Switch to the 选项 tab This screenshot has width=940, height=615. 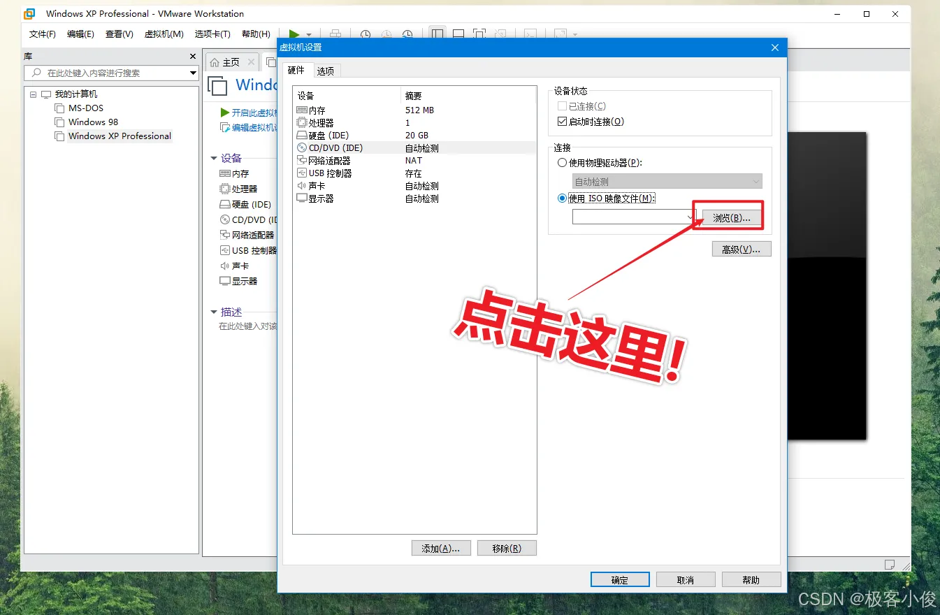tap(325, 71)
